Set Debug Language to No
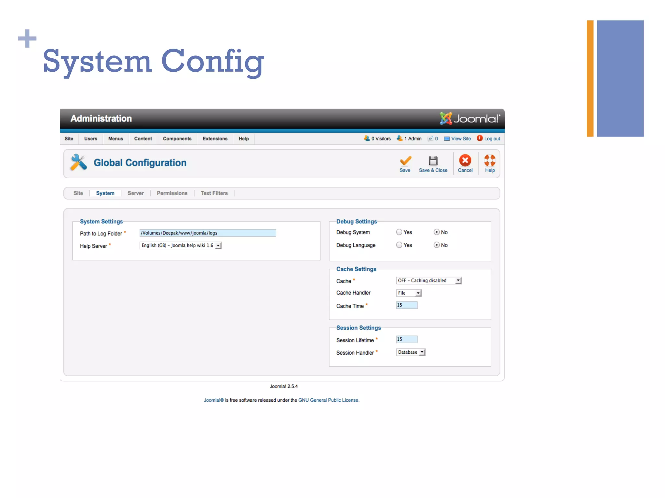The image size is (665, 498). 437,245
